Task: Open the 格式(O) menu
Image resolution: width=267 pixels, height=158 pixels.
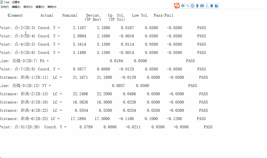Action: click(28, 7)
